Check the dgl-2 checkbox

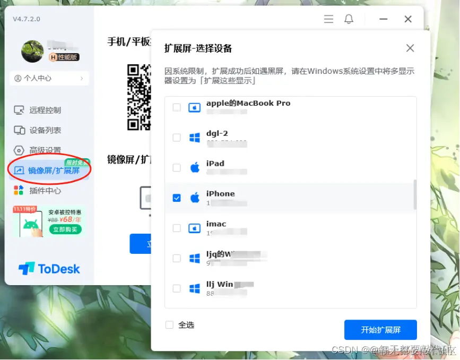(177, 138)
